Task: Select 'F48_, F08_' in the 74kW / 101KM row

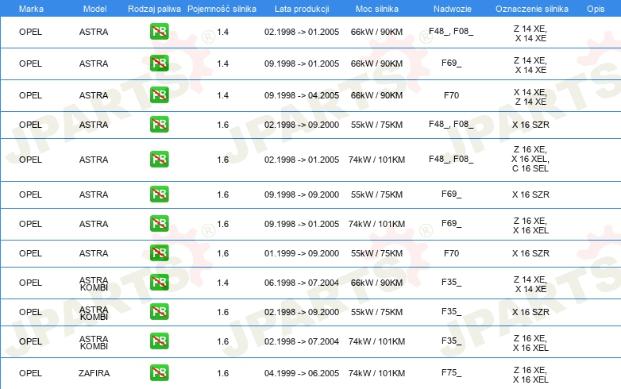Action: click(x=451, y=159)
